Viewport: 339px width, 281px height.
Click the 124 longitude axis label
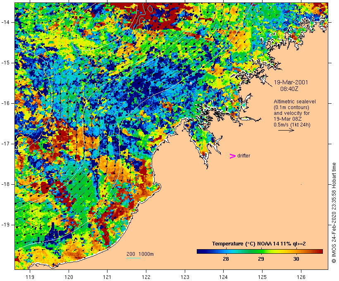click(224, 277)
